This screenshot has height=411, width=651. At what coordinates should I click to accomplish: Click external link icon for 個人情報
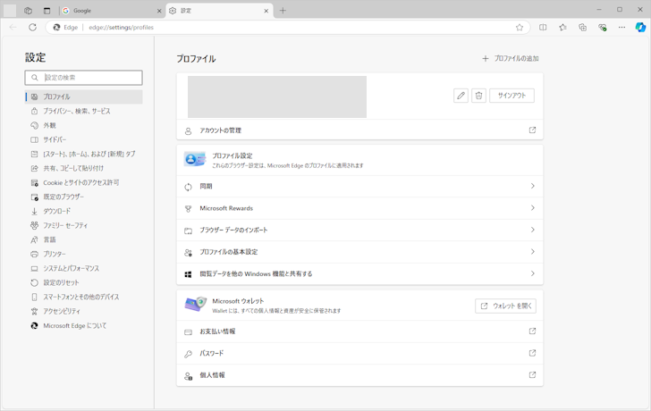click(532, 374)
